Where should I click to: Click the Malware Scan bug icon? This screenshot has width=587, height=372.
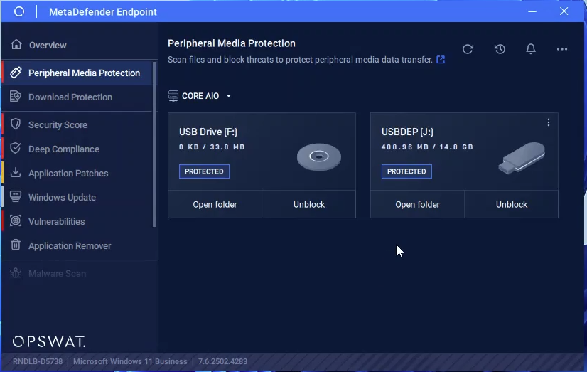pyautogui.click(x=16, y=273)
